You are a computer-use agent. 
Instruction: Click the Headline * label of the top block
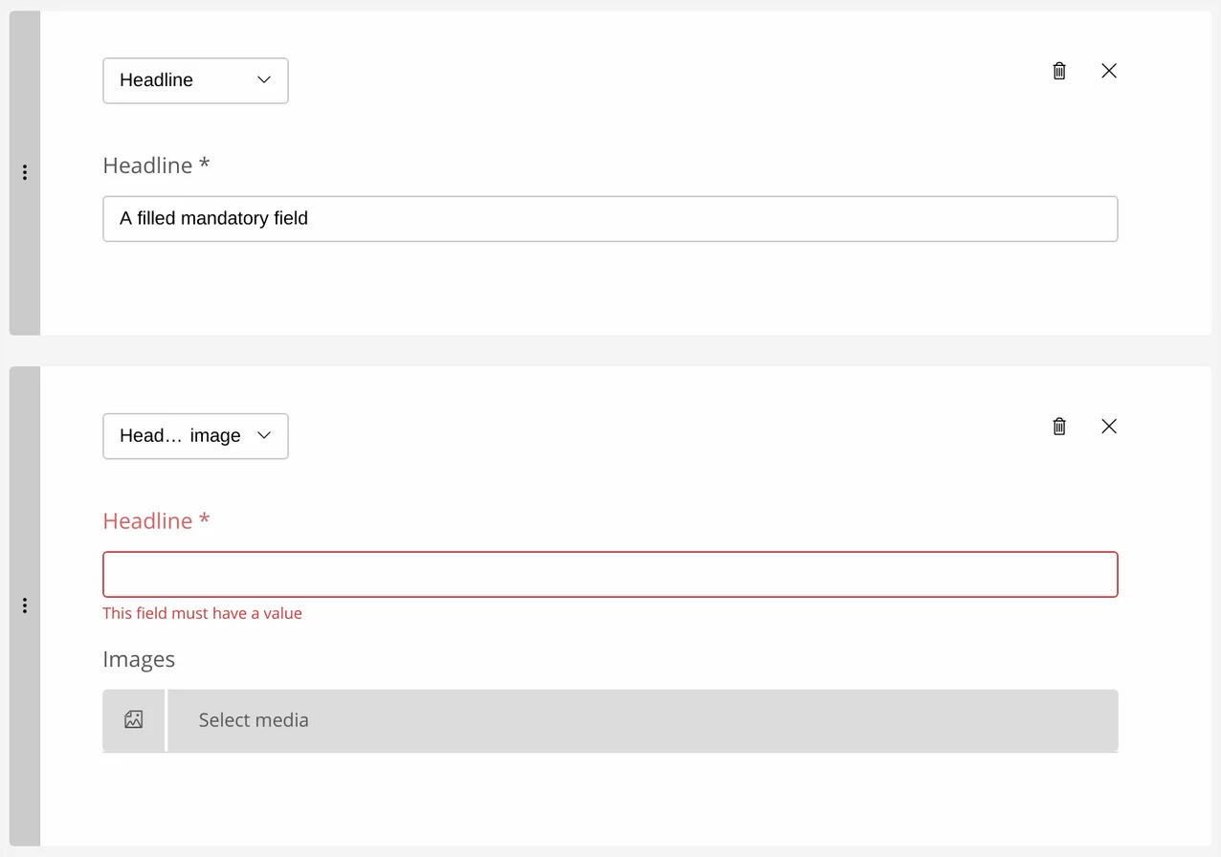156,165
